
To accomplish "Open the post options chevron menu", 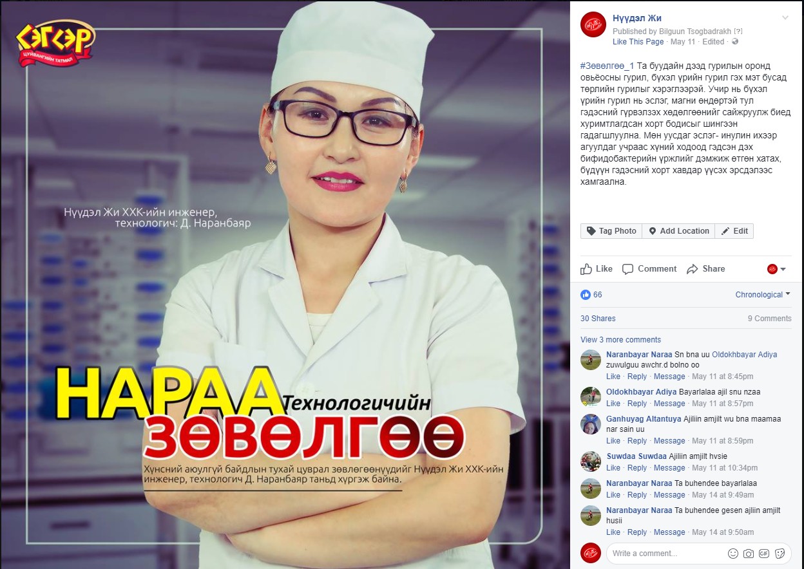I will tap(785, 18).
